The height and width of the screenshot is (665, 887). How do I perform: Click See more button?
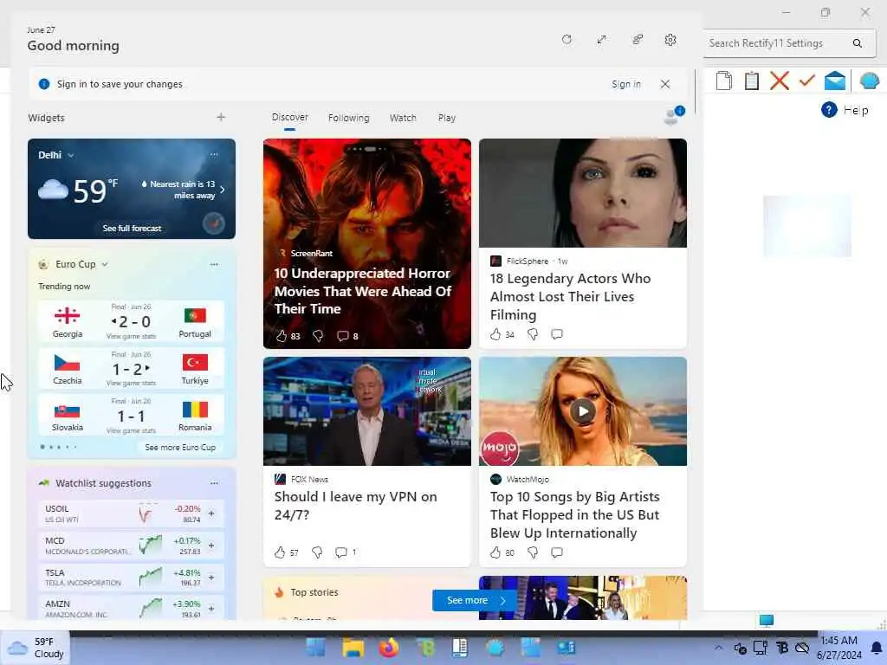click(x=474, y=600)
